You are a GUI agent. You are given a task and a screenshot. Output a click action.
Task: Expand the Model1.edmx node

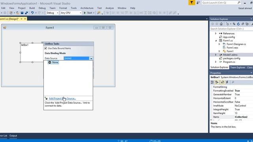pos(216,55)
